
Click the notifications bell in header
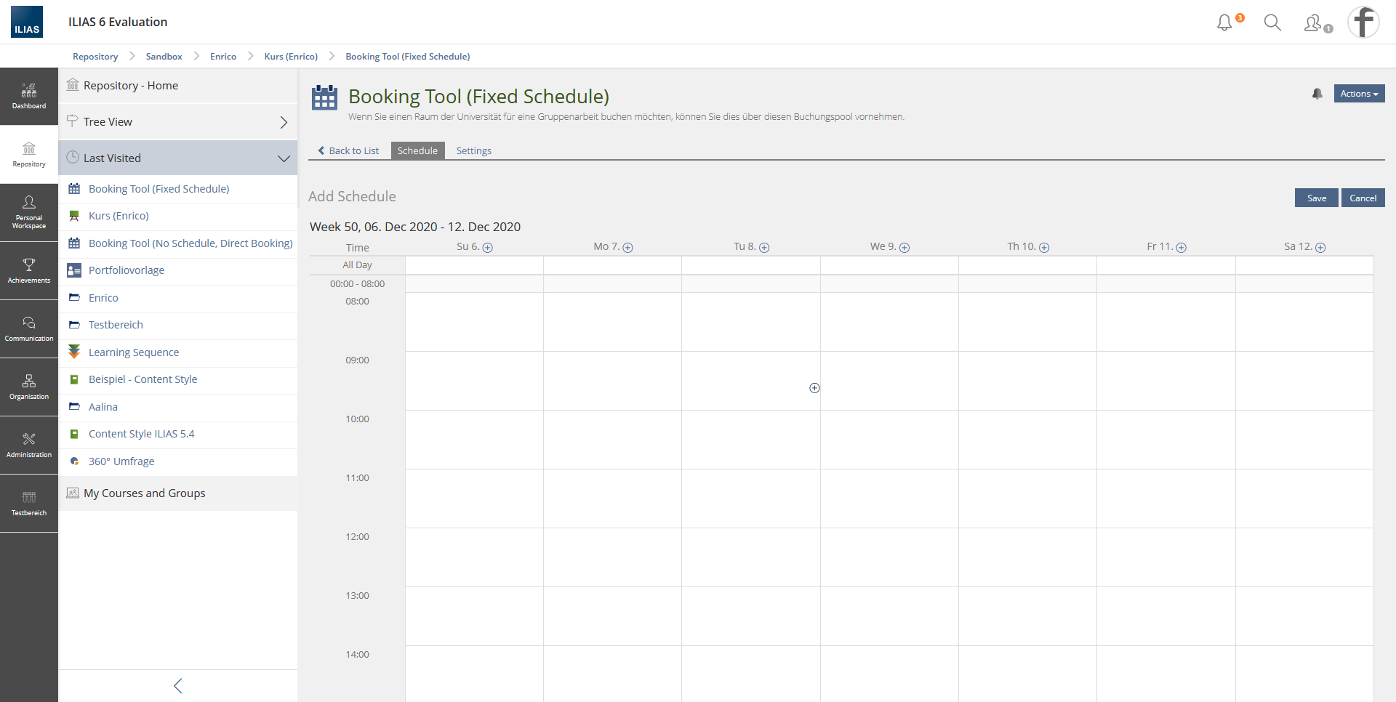(x=1224, y=23)
